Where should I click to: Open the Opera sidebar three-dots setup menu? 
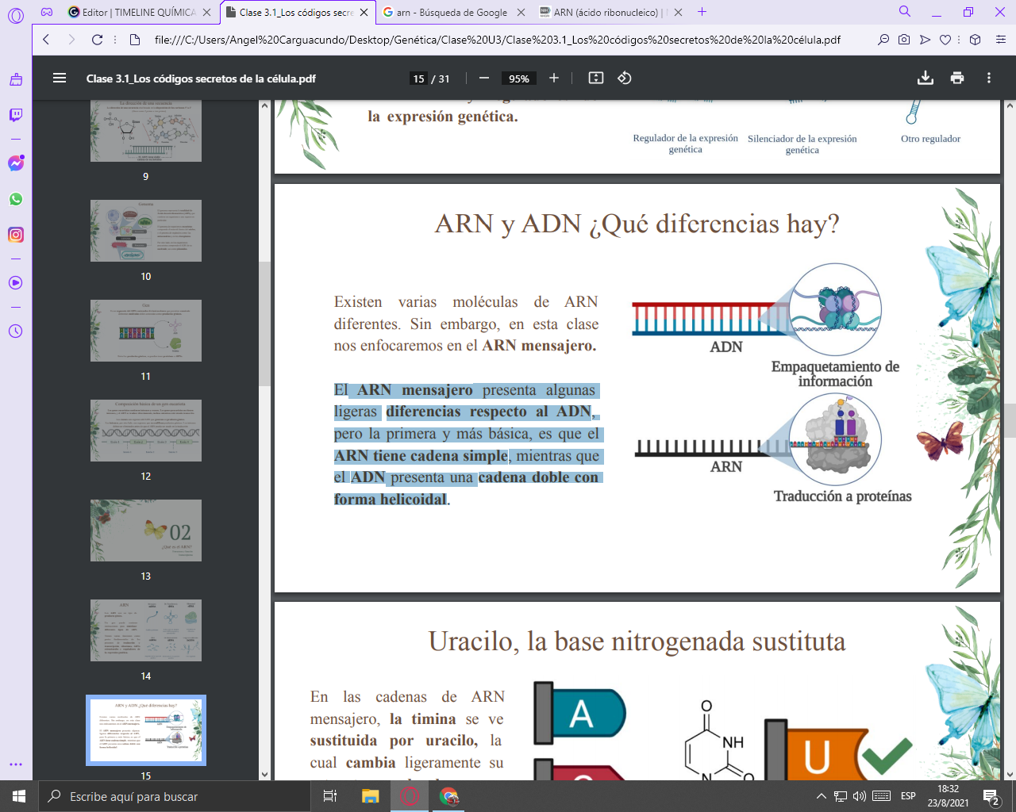pyautogui.click(x=16, y=764)
